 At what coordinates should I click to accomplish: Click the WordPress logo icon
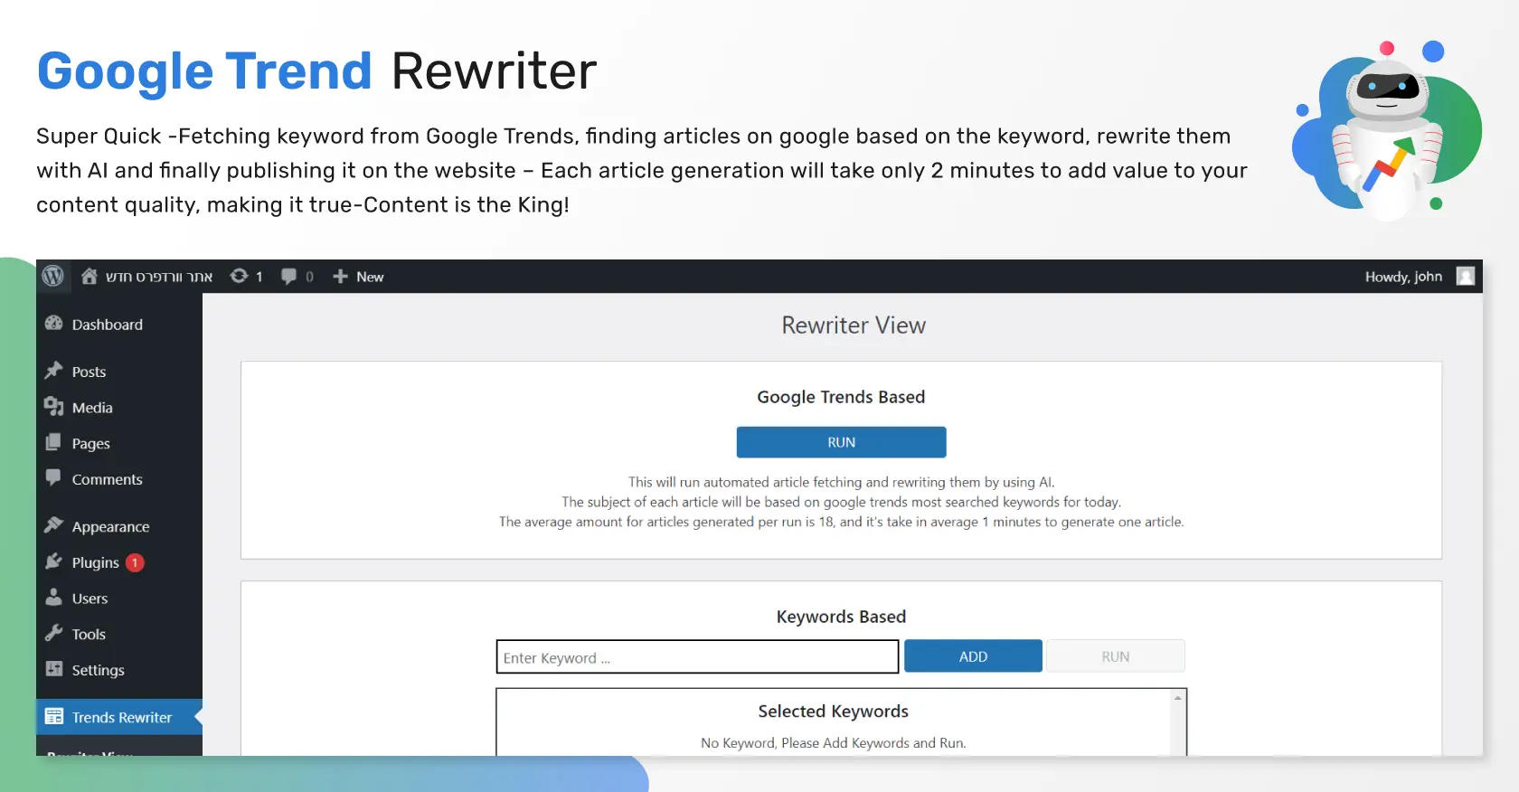tap(53, 276)
